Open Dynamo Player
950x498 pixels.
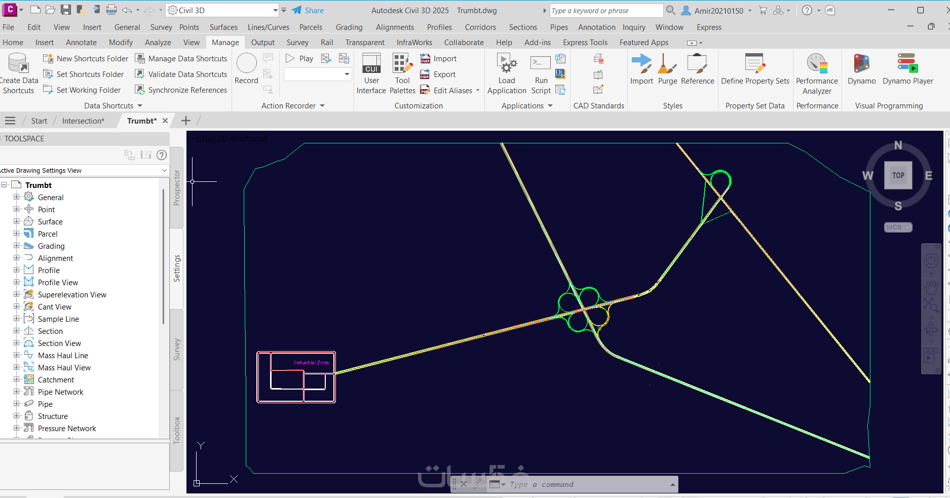pos(907,69)
